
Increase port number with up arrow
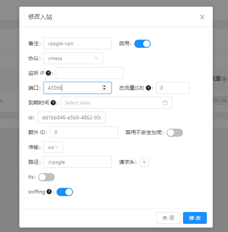(x=104, y=86)
